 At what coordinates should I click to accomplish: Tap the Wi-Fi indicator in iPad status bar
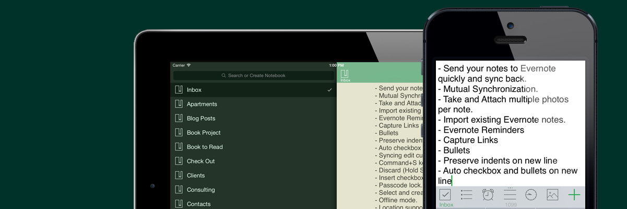[x=189, y=65]
